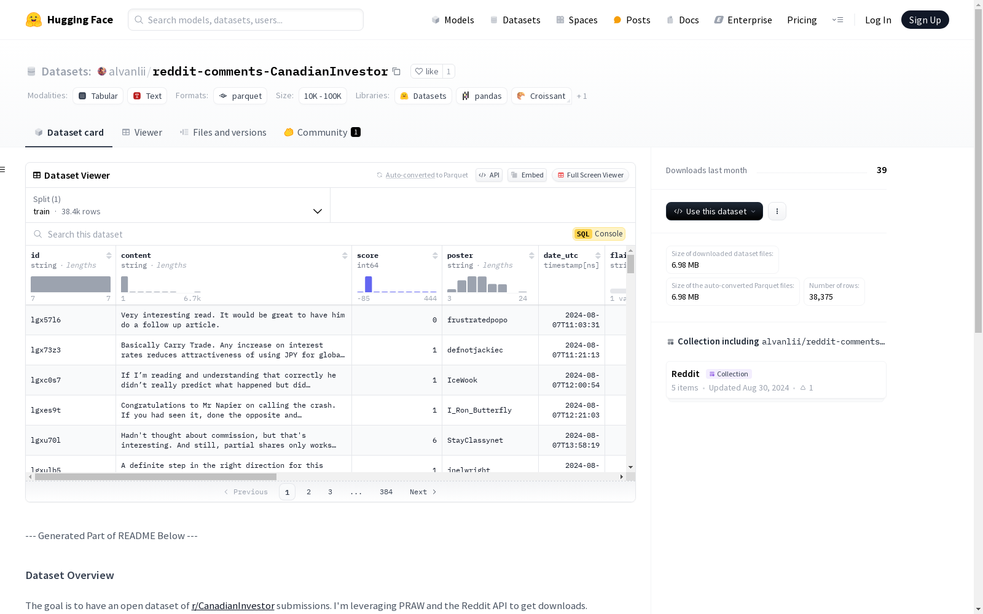Open the left sidebar table-of-contents icon
The width and height of the screenshot is (983, 614).
point(3,169)
